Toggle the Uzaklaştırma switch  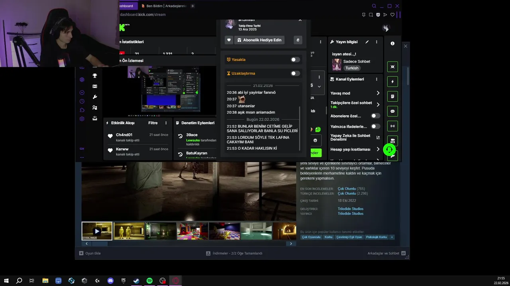coord(295,73)
